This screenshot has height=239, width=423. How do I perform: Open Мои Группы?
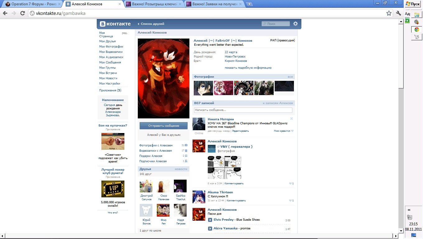107,68
